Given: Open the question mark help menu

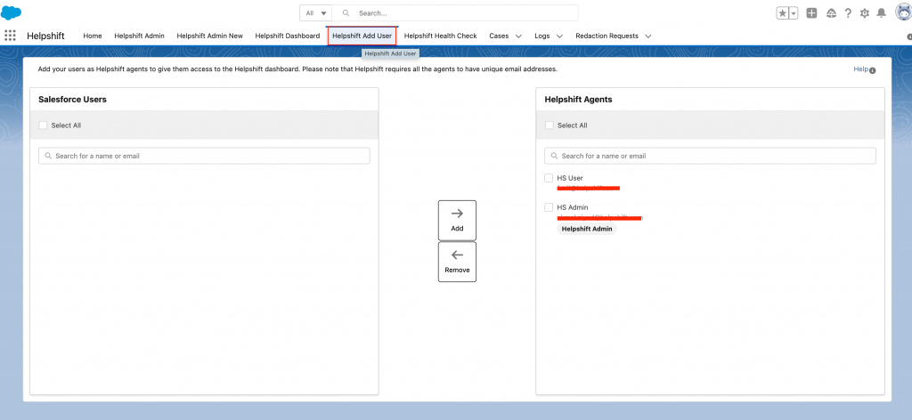Looking at the screenshot, I should tap(848, 13).
